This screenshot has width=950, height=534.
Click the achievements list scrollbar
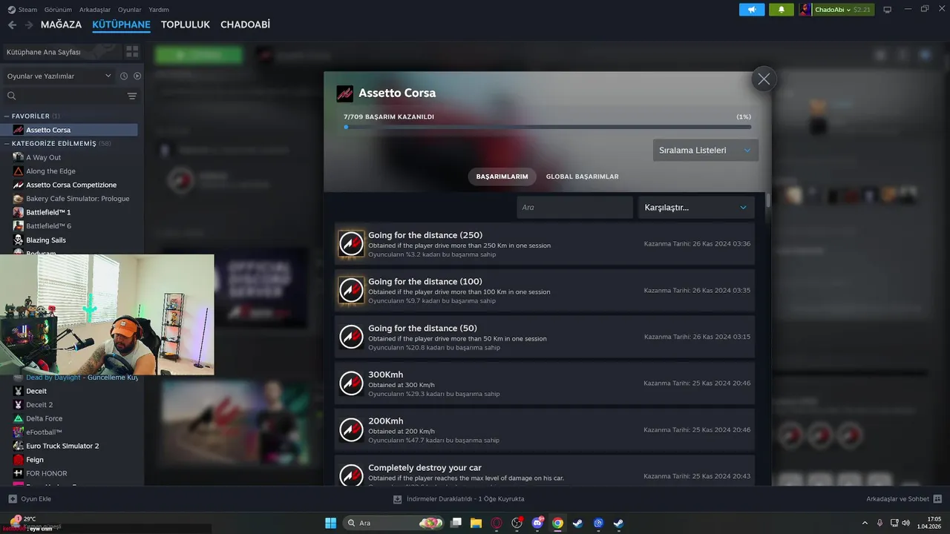coord(768,200)
